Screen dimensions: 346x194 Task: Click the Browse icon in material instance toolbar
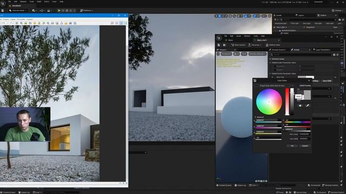pos(224,45)
